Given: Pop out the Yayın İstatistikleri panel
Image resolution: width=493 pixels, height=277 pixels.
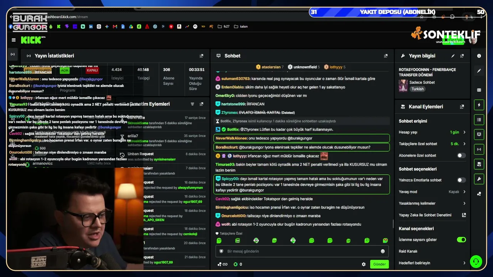Looking at the screenshot, I should pyautogui.click(x=201, y=56).
